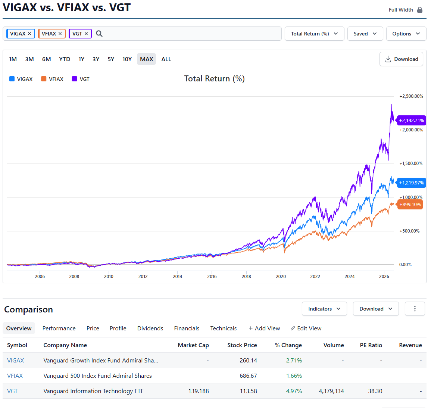Select the 1M time range
This screenshot has width=431, height=408.
(13, 59)
